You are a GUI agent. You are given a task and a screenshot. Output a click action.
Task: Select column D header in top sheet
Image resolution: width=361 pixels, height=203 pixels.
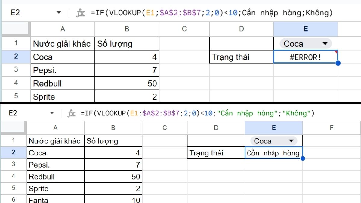pyautogui.click(x=241, y=29)
